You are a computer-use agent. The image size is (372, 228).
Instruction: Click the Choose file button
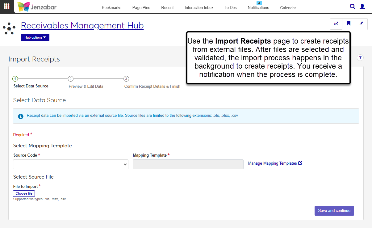point(24,193)
